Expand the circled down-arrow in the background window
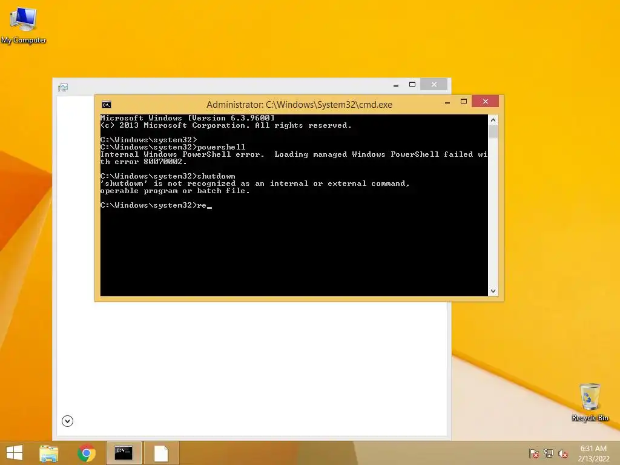 click(68, 421)
